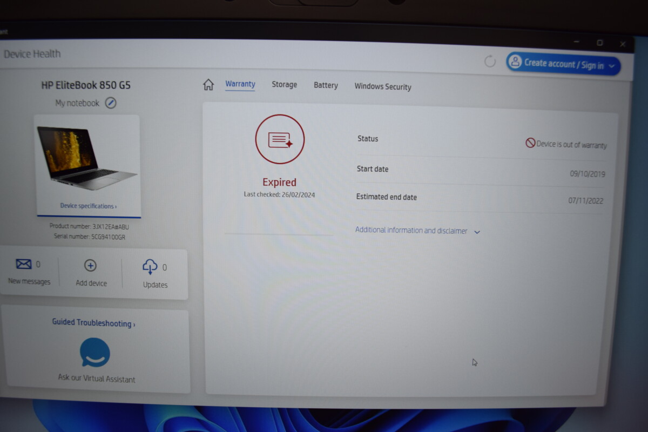This screenshot has height=432, width=648.
Task: Open the Battery tab
Action: click(x=326, y=85)
